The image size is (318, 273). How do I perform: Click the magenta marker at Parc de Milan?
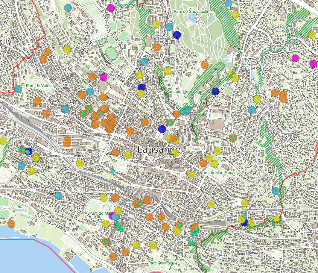pyautogui.click(x=112, y=215)
